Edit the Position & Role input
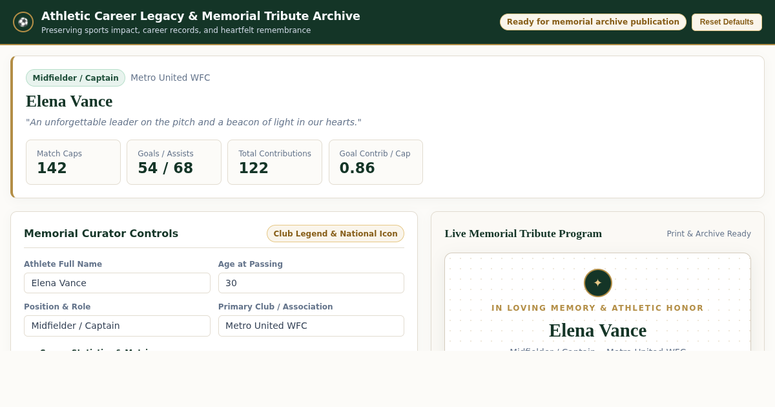This screenshot has width=775, height=407. [x=117, y=326]
